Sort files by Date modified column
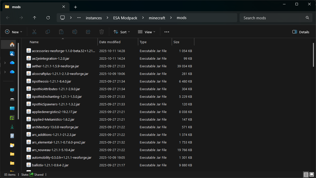The image size is (316, 178). pos(110,42)
